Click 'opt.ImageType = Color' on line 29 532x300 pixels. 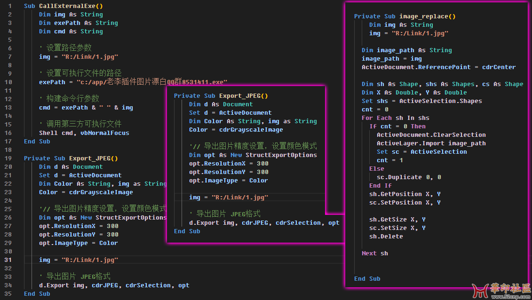[x=79, y=243]
